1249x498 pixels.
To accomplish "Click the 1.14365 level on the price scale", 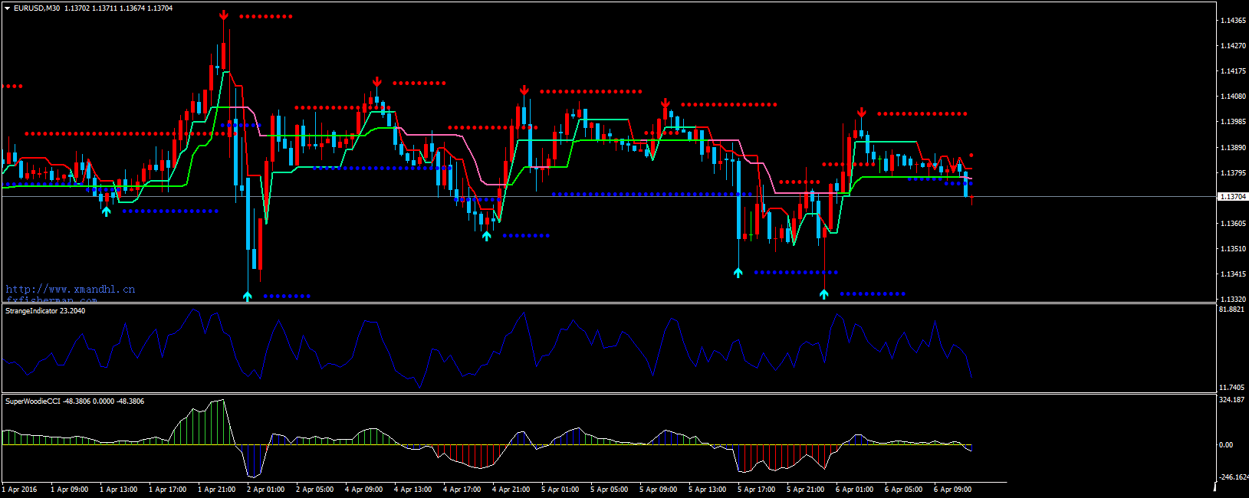I will [x=1233, y=21].
